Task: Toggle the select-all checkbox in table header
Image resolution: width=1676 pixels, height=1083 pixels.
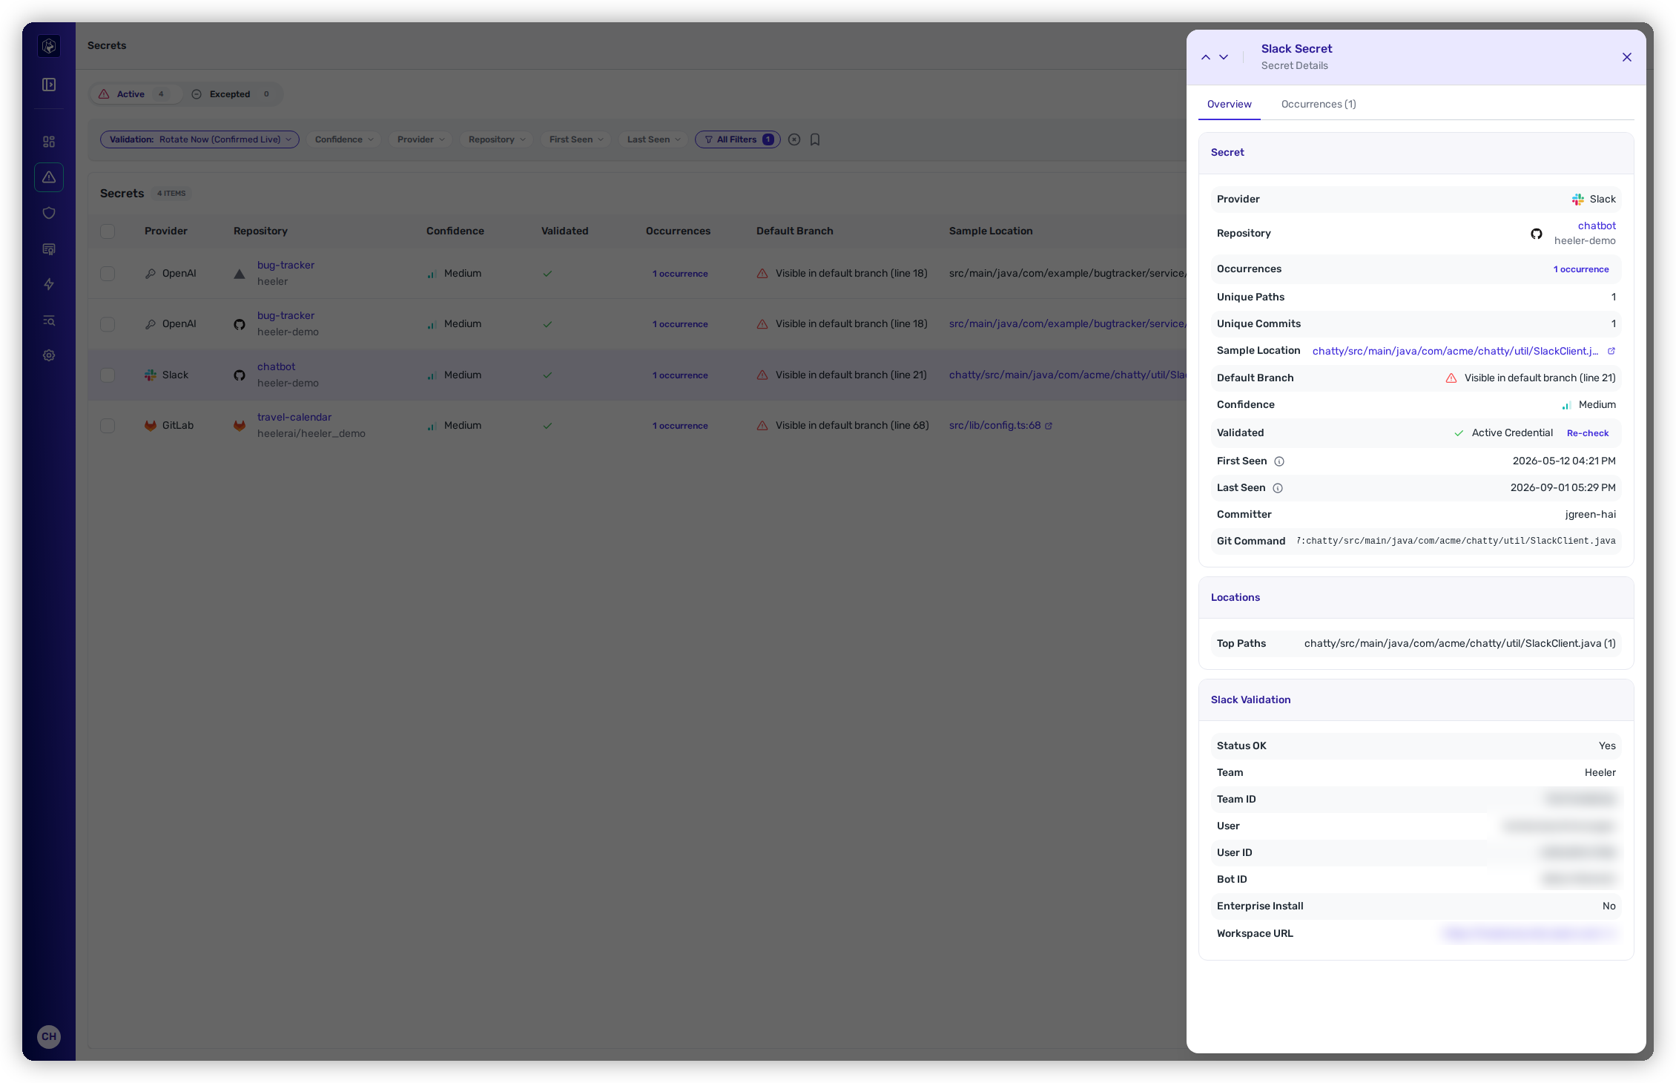Action: coord(108,231)
